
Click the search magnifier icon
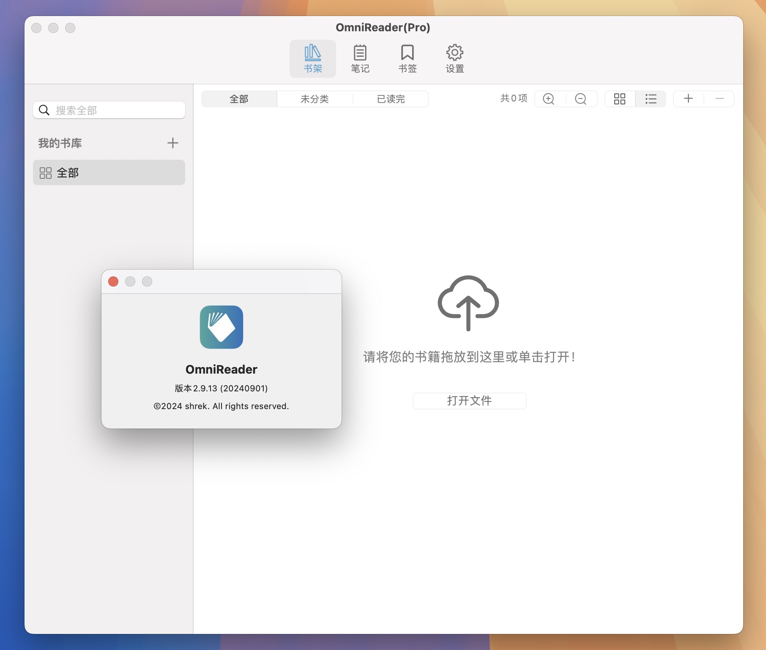click(44, 110)
